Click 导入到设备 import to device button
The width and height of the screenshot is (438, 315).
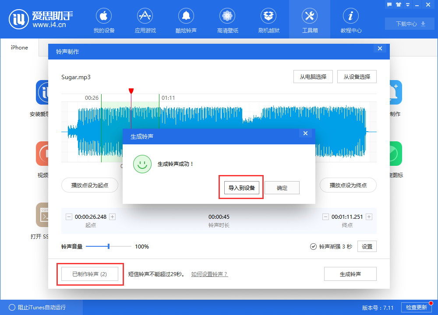pyautogui.click(x=241, y=188)
